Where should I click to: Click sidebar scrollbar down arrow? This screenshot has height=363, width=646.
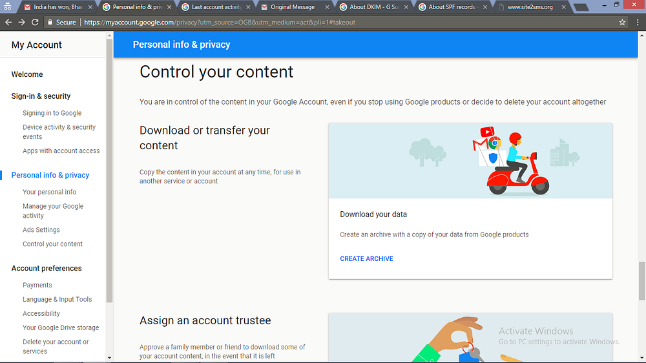[109, 358]
